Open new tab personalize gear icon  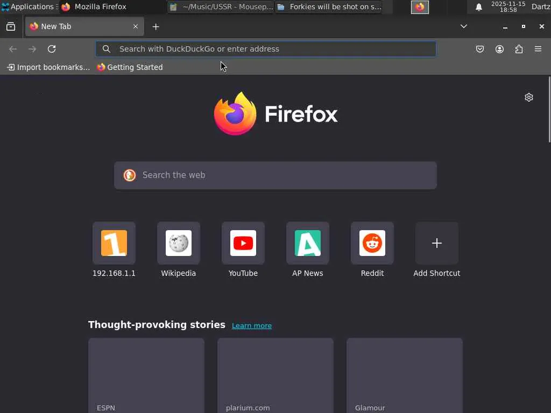point(529,97)
